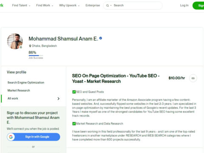The image size is (204, 153).
Task: Click the search magnifier icon
Action: [108, 6]
